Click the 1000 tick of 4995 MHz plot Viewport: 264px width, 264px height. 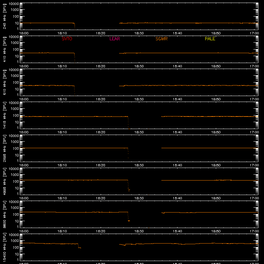coord(15,175)
